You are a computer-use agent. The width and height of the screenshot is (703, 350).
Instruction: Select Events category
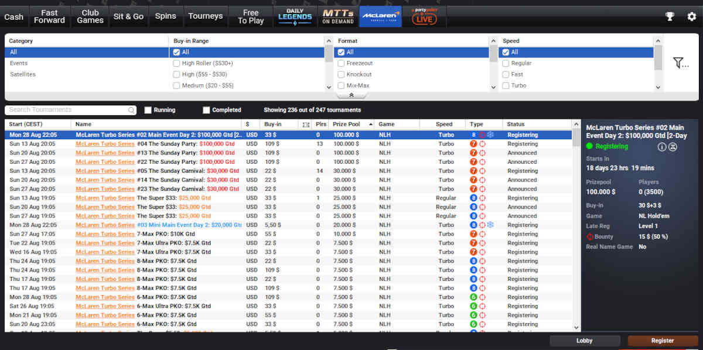[19, 63]
